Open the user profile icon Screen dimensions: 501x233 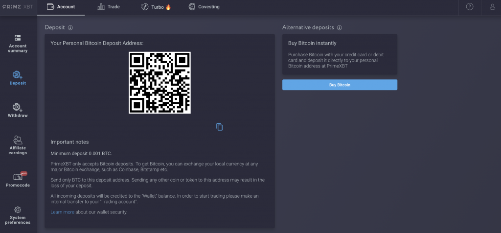(492, 7)
